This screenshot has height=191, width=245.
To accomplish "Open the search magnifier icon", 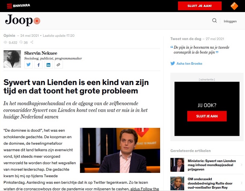I will tap(214, 20).
